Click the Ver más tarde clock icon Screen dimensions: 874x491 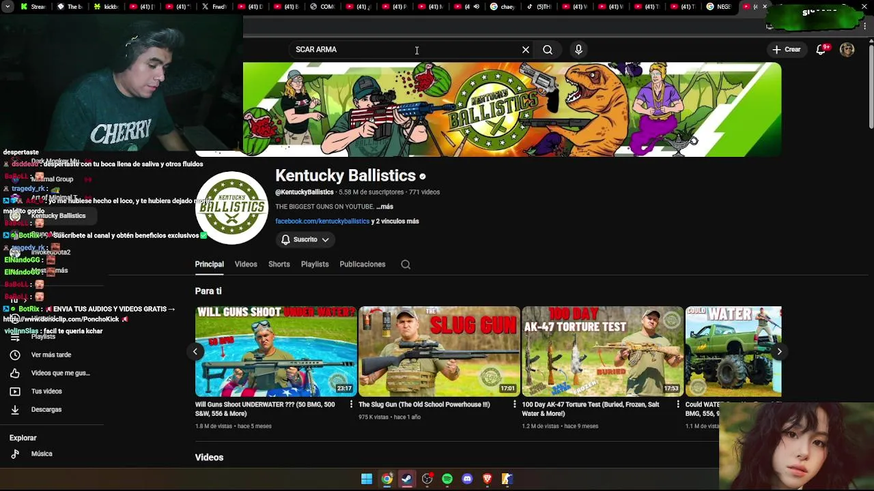coord(15,355)
